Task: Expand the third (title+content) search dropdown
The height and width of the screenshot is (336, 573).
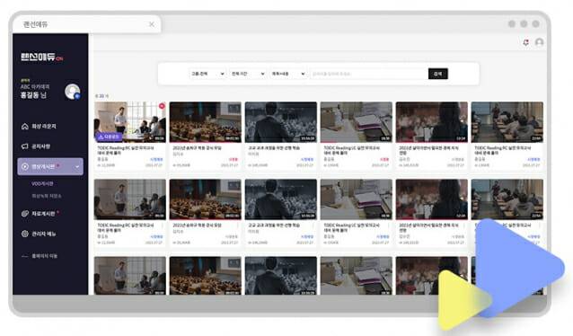Action: pyautogui.click(x=288, y=74)
